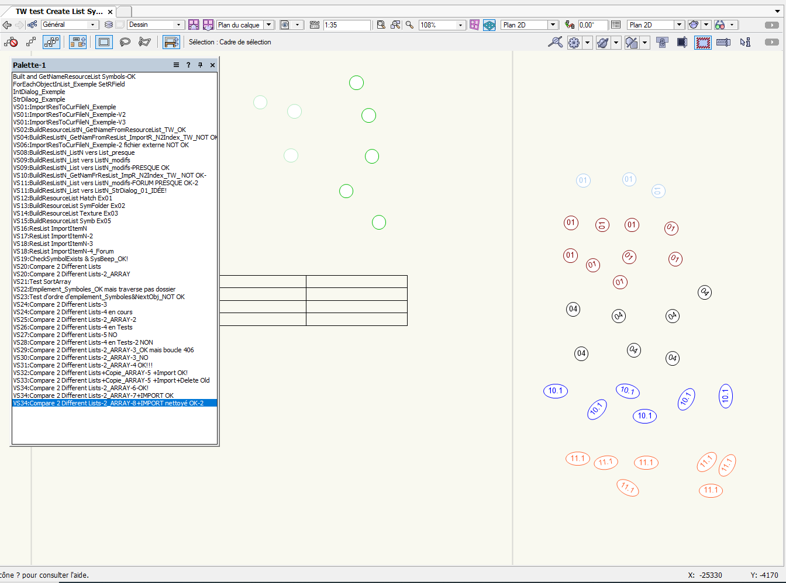Click the cursor info icon in the toolbar
Image resolution: width=786 pixels, height=583 pixels.
coord(745,42)
